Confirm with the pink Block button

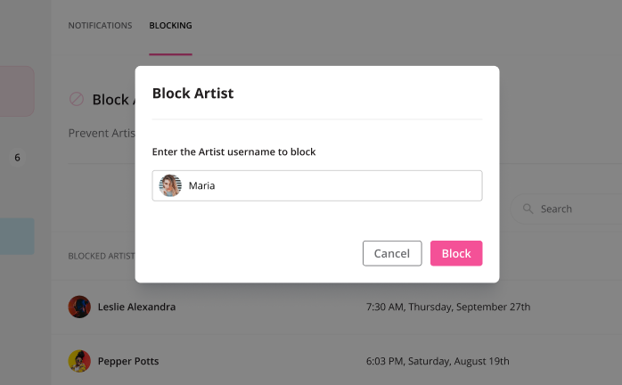(455, 253)
